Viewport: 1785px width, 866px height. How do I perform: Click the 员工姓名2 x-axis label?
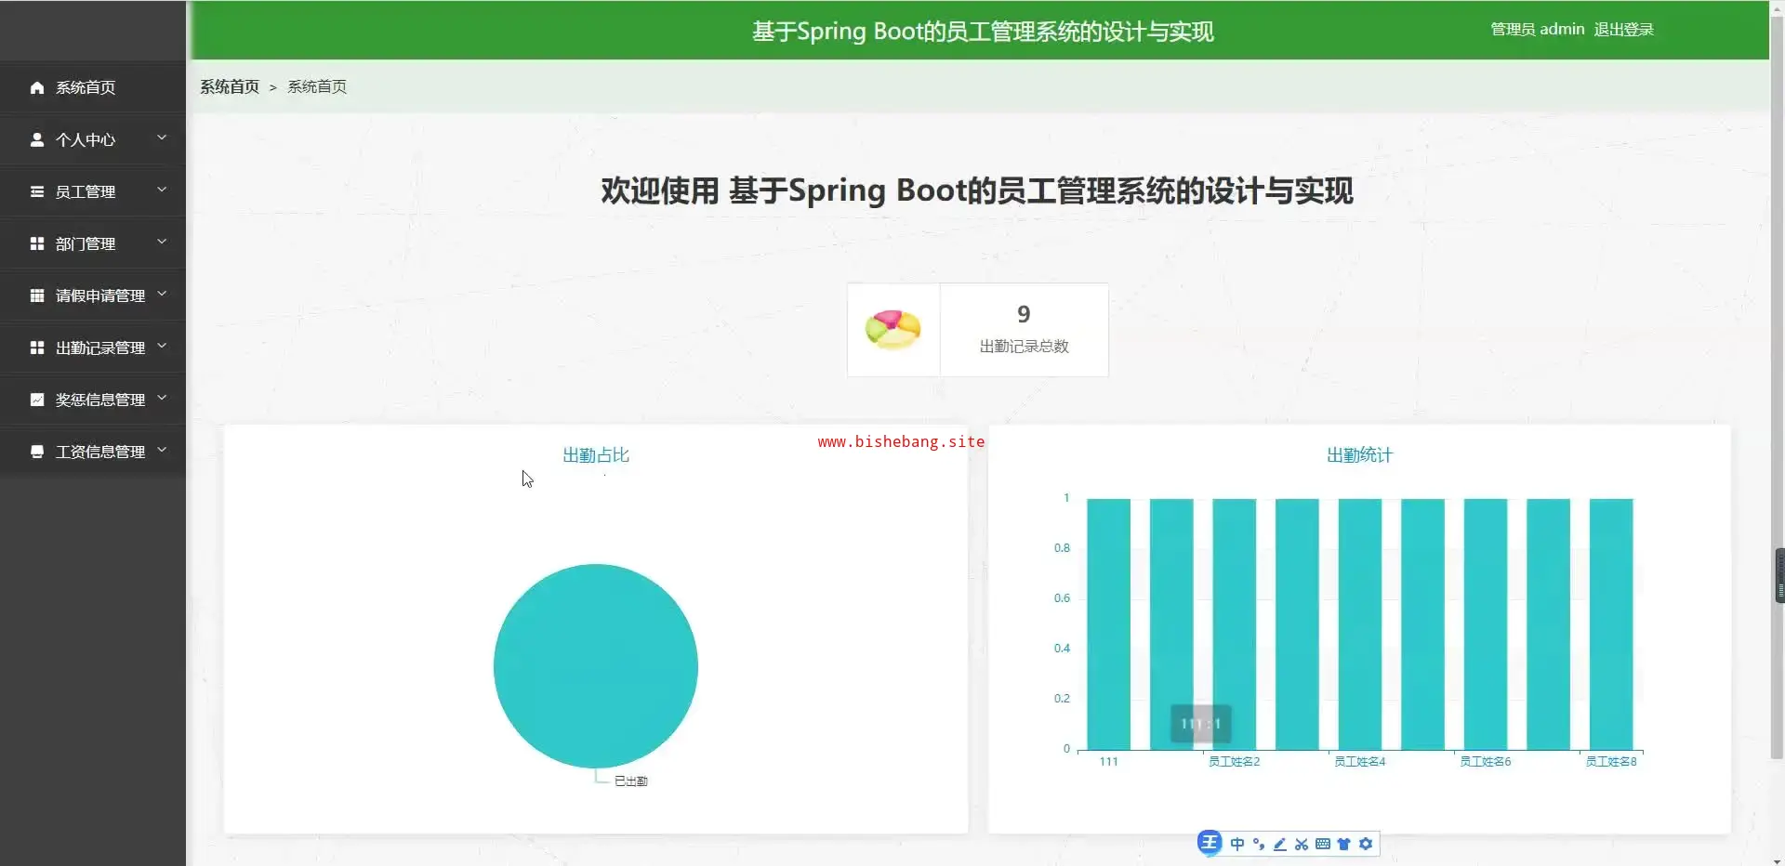pos(1234,762)
